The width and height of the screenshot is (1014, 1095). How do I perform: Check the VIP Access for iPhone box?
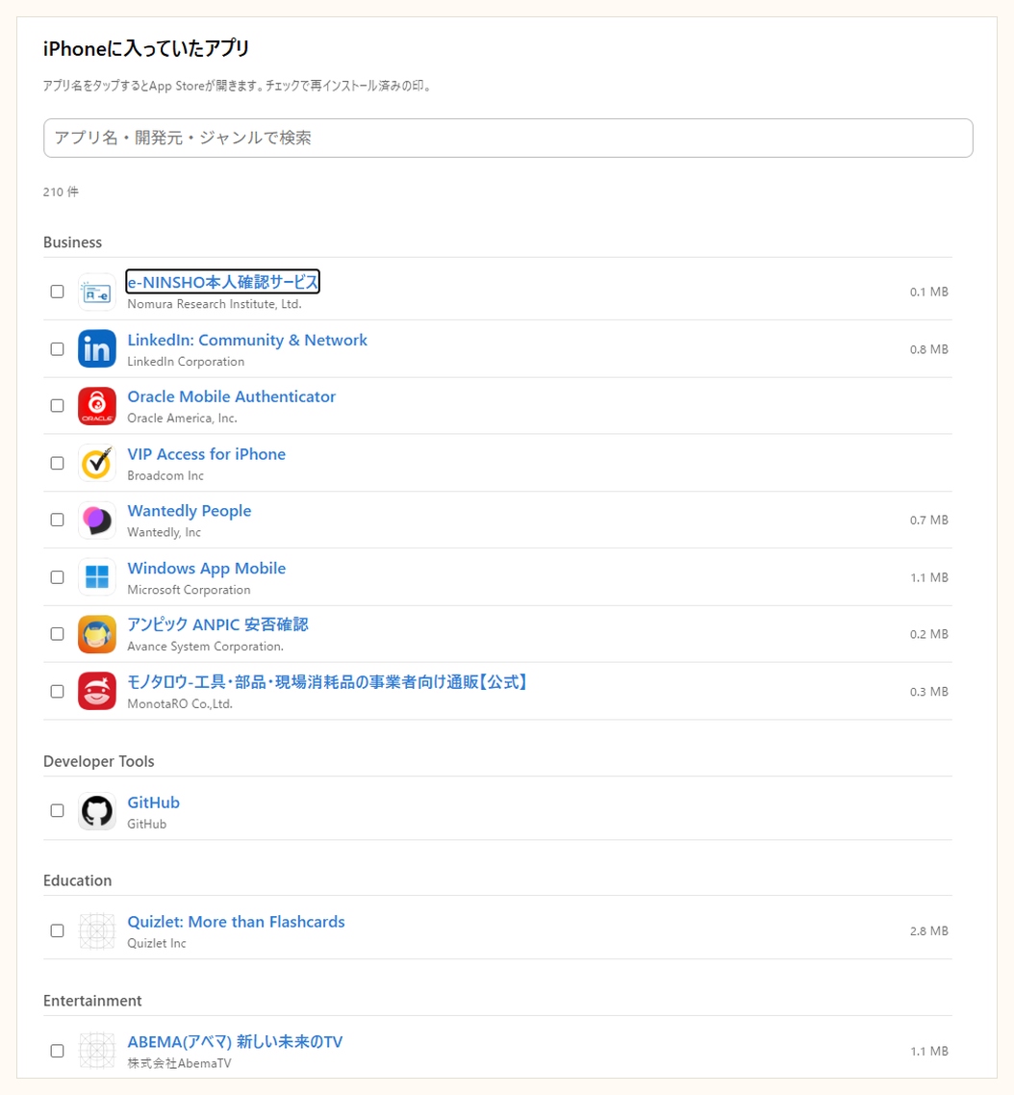point(58,463)
